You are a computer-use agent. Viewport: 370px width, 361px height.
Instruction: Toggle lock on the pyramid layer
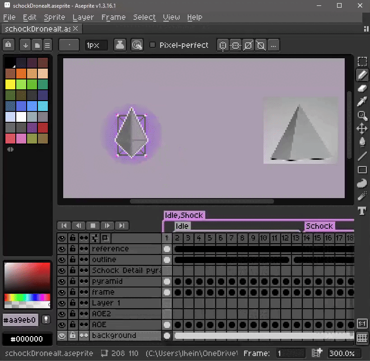[72, 282]
